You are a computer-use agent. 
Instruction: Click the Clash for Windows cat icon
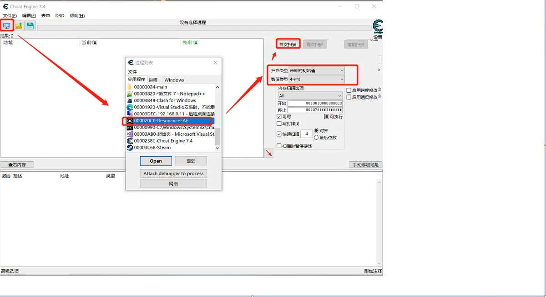pyautogui.click(x=130, y=100)
